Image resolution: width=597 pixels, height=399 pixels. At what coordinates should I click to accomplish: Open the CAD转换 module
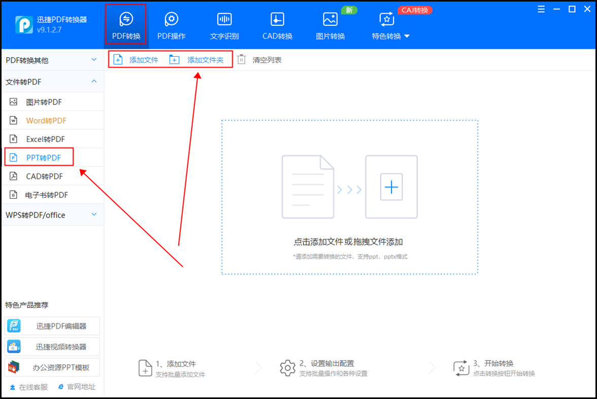[277, 24]
